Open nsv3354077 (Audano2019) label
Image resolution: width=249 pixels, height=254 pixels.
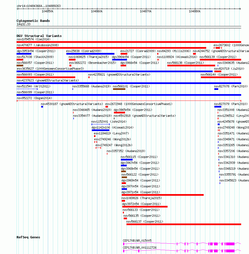pyautogui.click(x=92, y=116)
